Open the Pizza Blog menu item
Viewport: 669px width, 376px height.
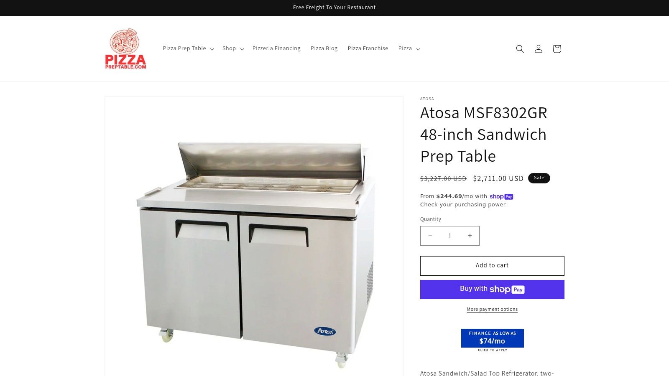point(324,48)
